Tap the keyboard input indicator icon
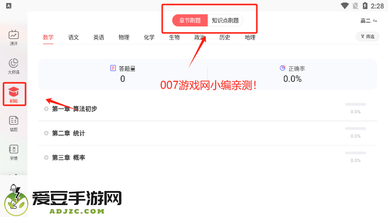The image size is (388, 217). tap(9, 5)
